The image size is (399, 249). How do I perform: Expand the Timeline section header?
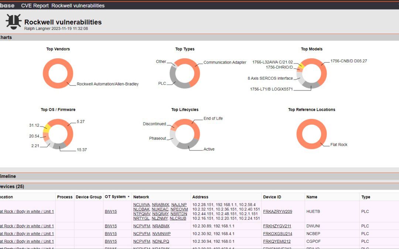[x=199, y=176]
